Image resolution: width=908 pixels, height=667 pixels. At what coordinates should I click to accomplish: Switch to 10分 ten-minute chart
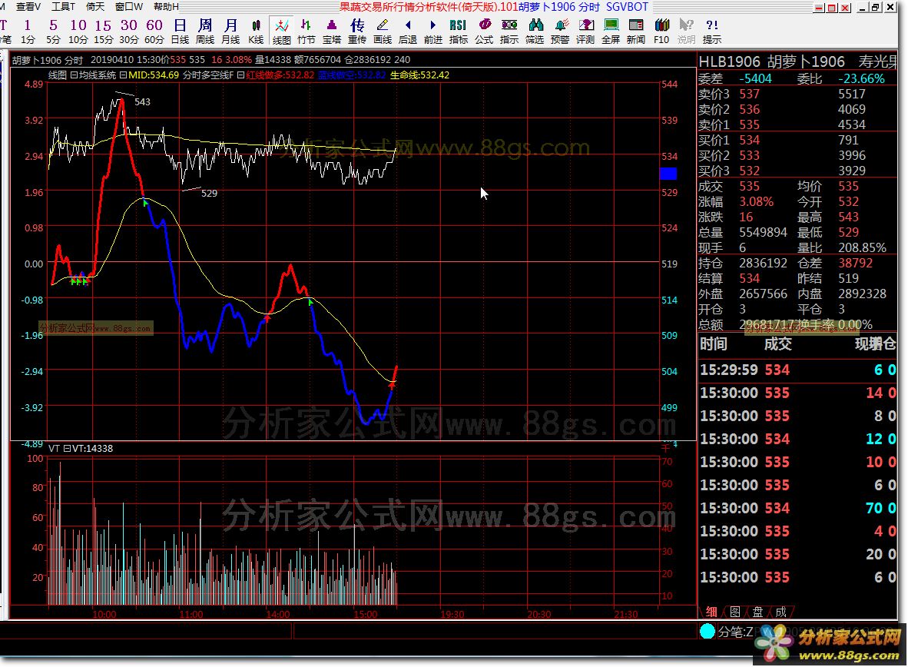click(x=78, y=32)
